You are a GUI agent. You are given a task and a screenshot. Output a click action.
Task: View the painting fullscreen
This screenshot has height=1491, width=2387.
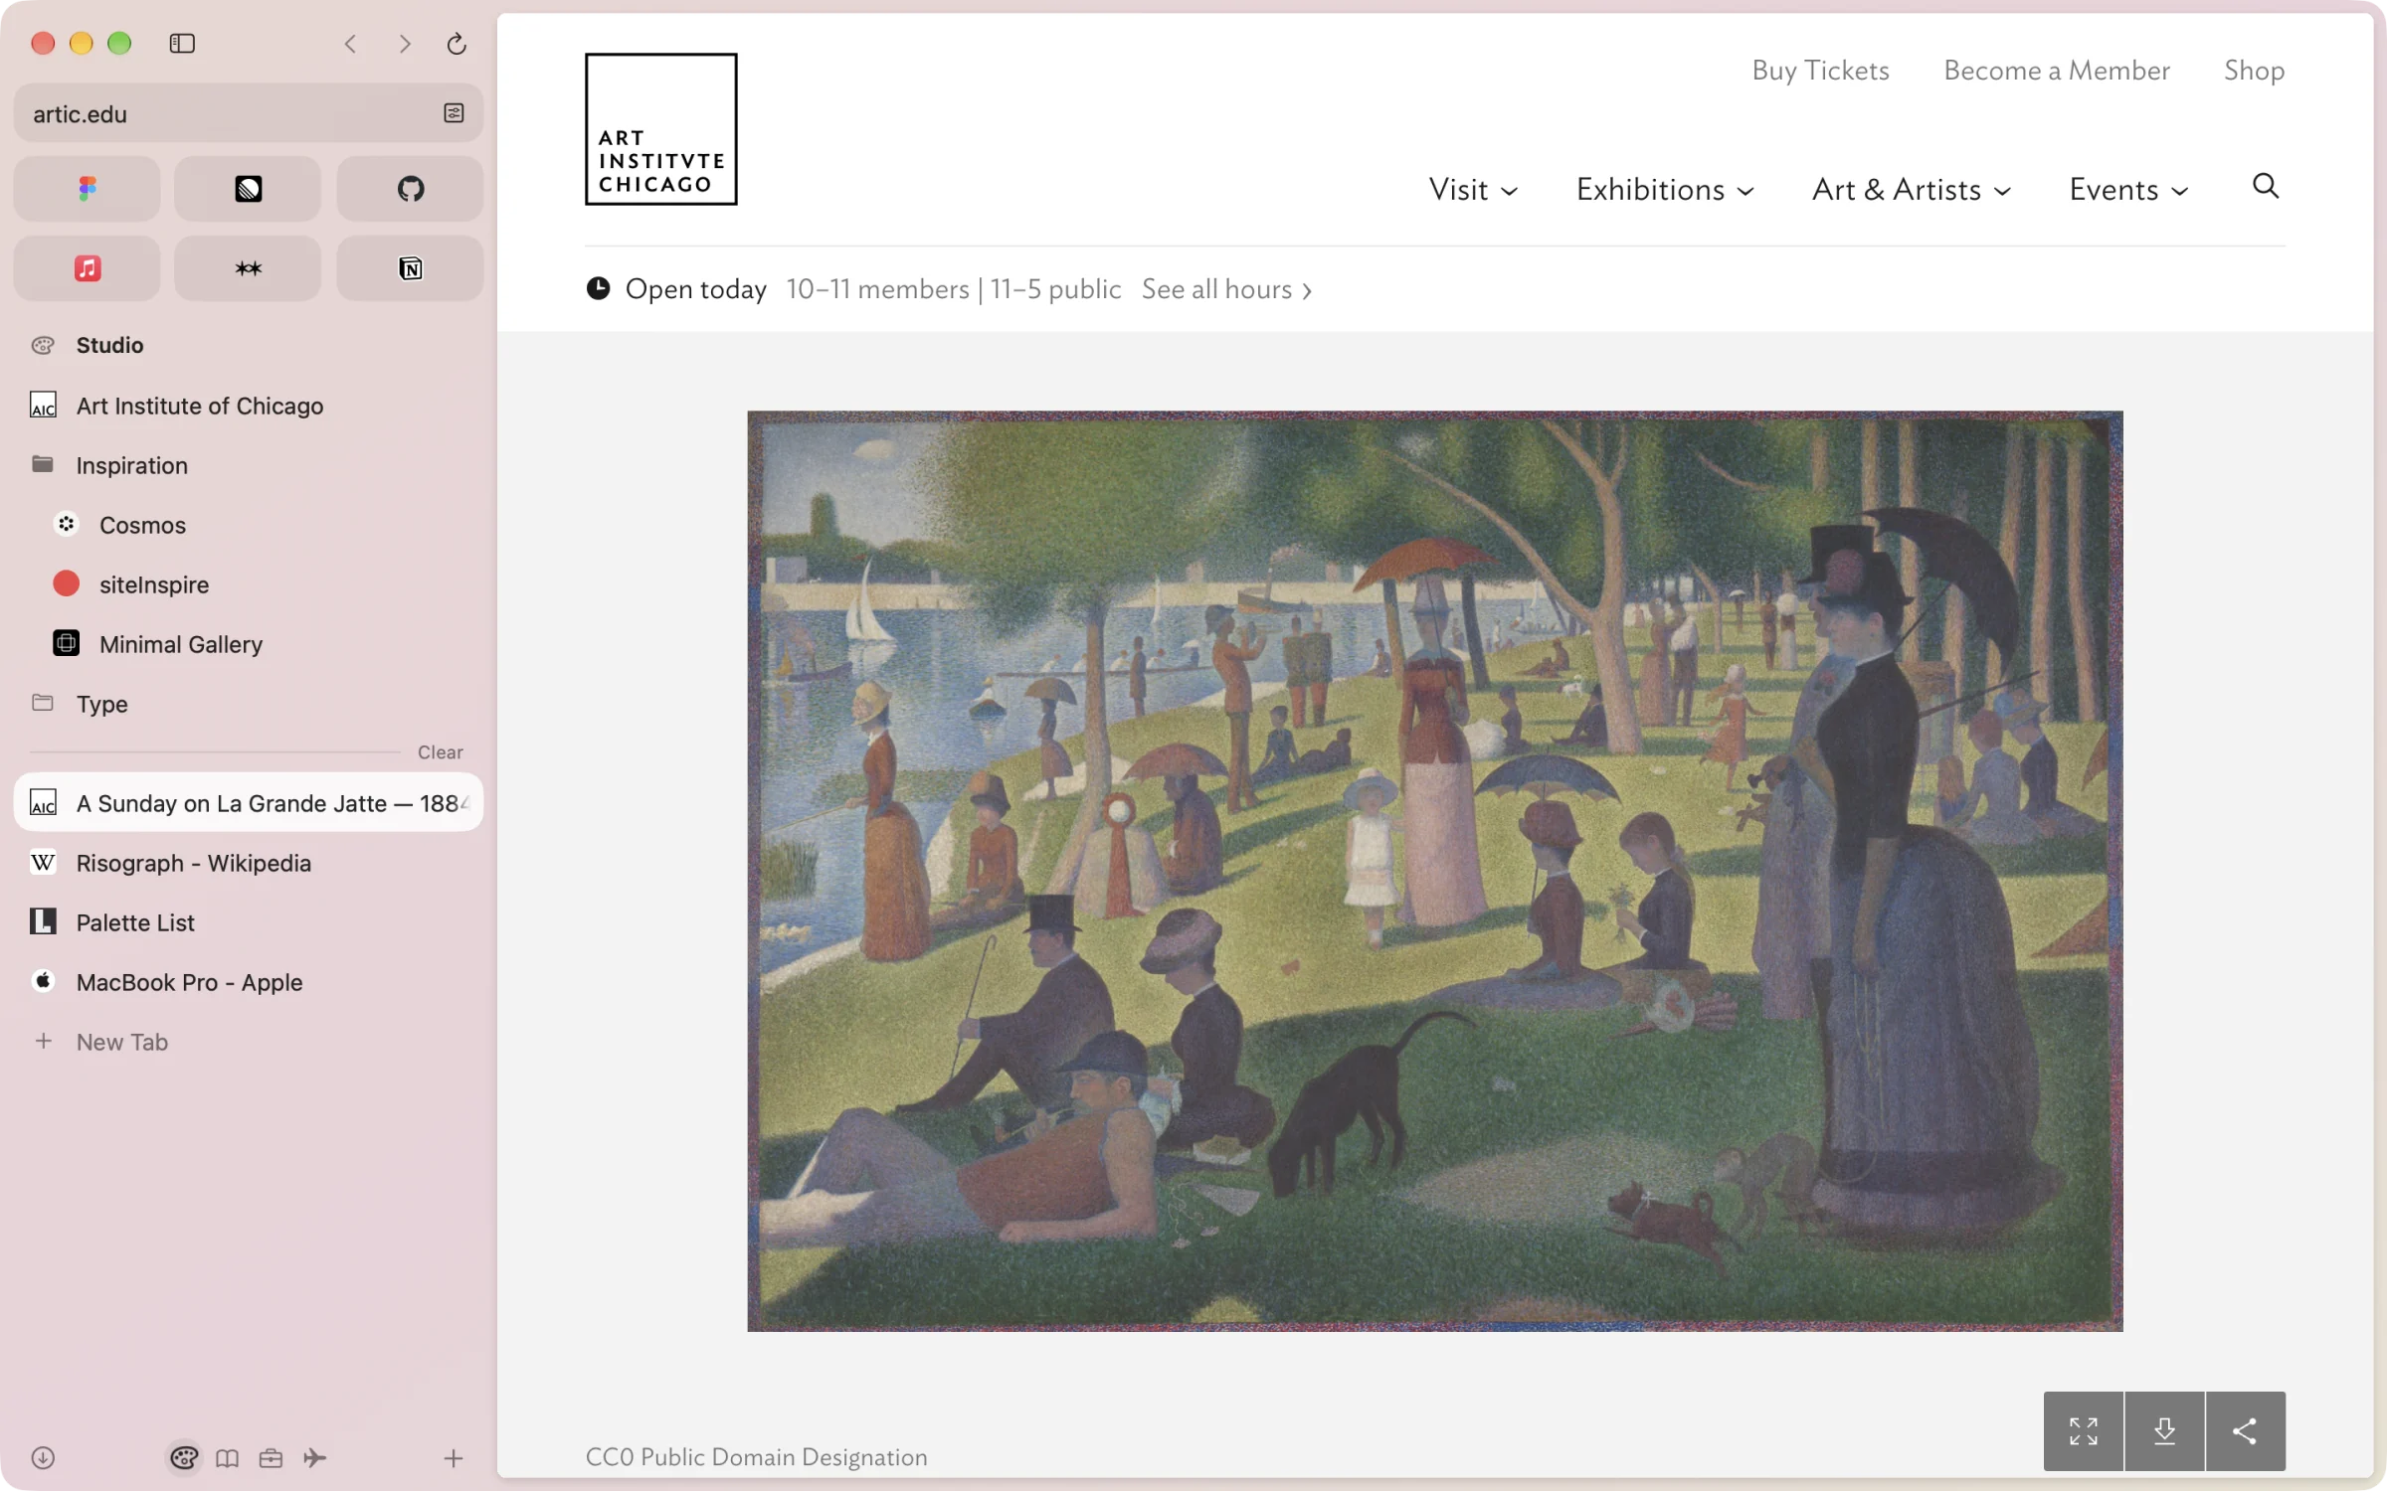pyautogui.click(x=2084, y=1431)
